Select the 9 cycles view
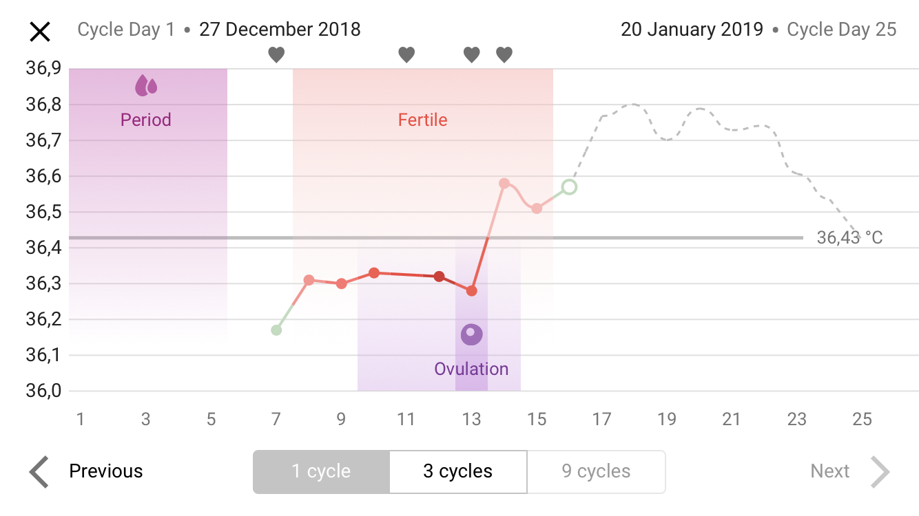Image resolution: width=919 pixels, height=516 pixels. tap(596, 472)
